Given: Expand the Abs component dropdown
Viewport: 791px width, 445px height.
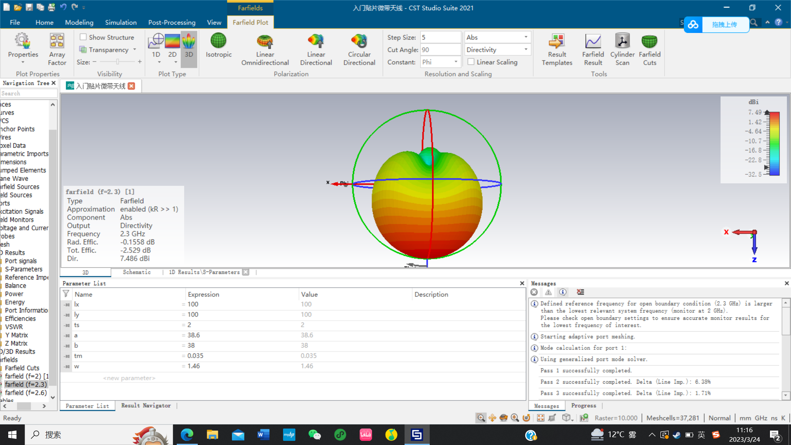Looking at the screenshot, I should point(526,37).
